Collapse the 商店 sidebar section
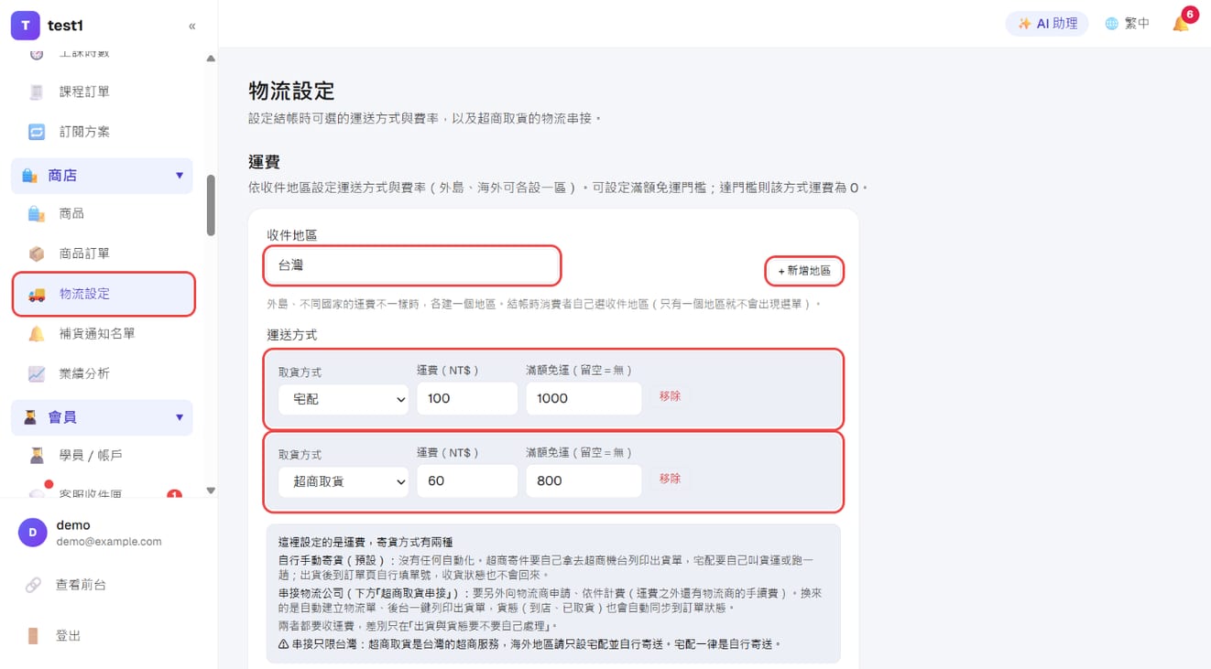The height and width of the screenshot is (669, 1211). click(x=103, y=175)
